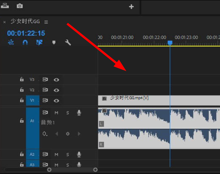Toggle insert sequence as nest icon
Screen dimensions: 220x174
tap(11, 42)
